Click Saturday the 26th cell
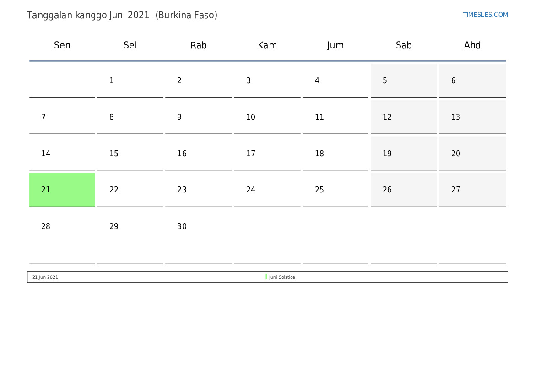Screen dimensions: 535x378 (404, 190)
